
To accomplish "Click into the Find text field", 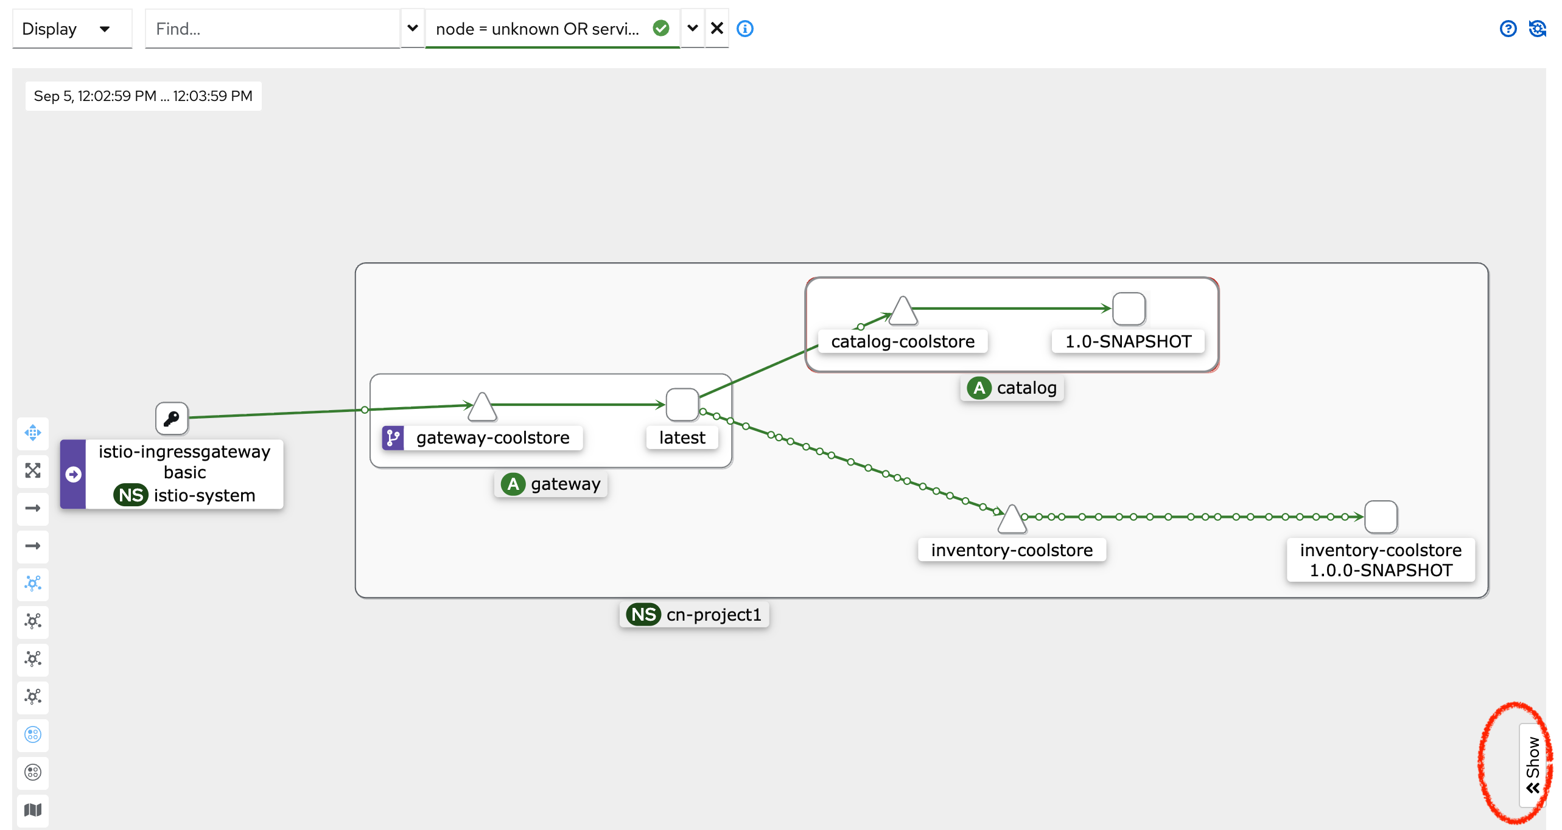I will coord(272,29).
